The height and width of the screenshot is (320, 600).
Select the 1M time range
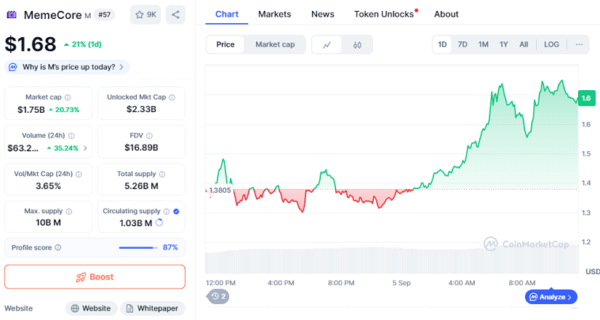(x=484, y=44)
